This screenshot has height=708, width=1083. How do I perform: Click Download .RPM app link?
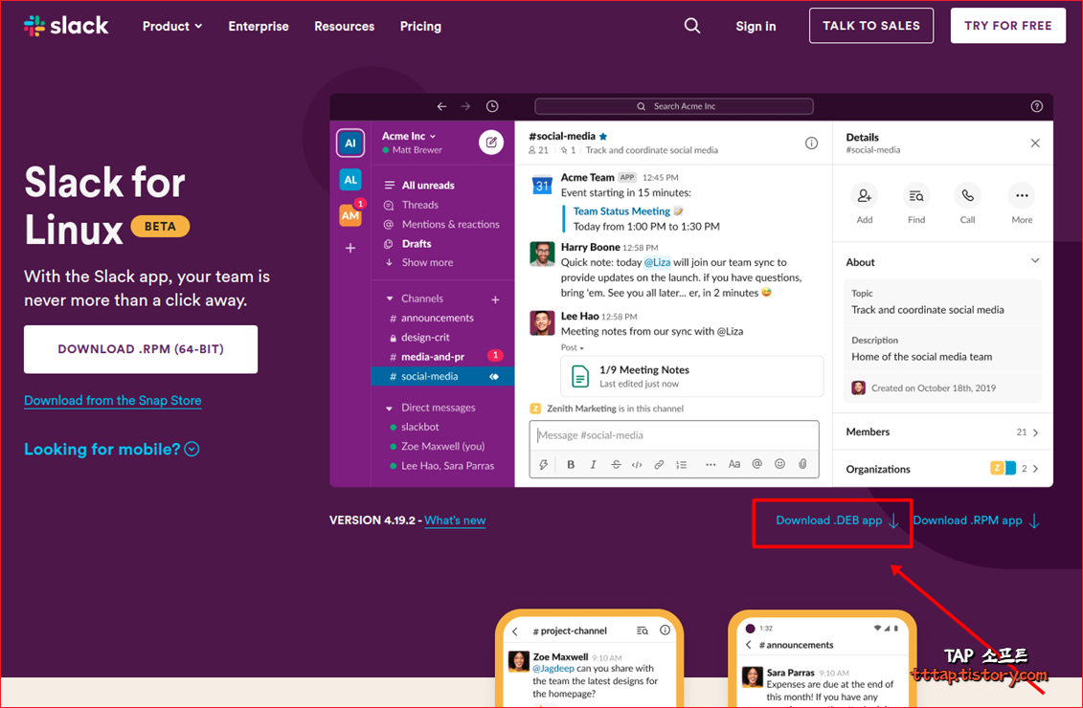coord(976,521)
